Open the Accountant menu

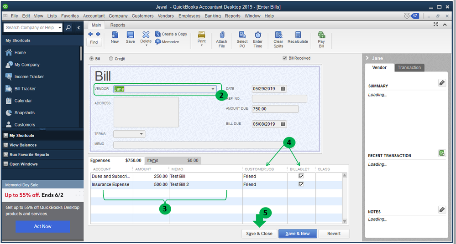pos(94,16)
